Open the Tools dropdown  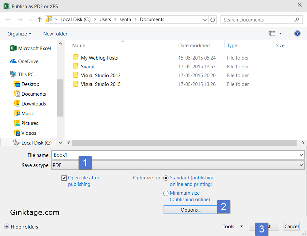233,226
